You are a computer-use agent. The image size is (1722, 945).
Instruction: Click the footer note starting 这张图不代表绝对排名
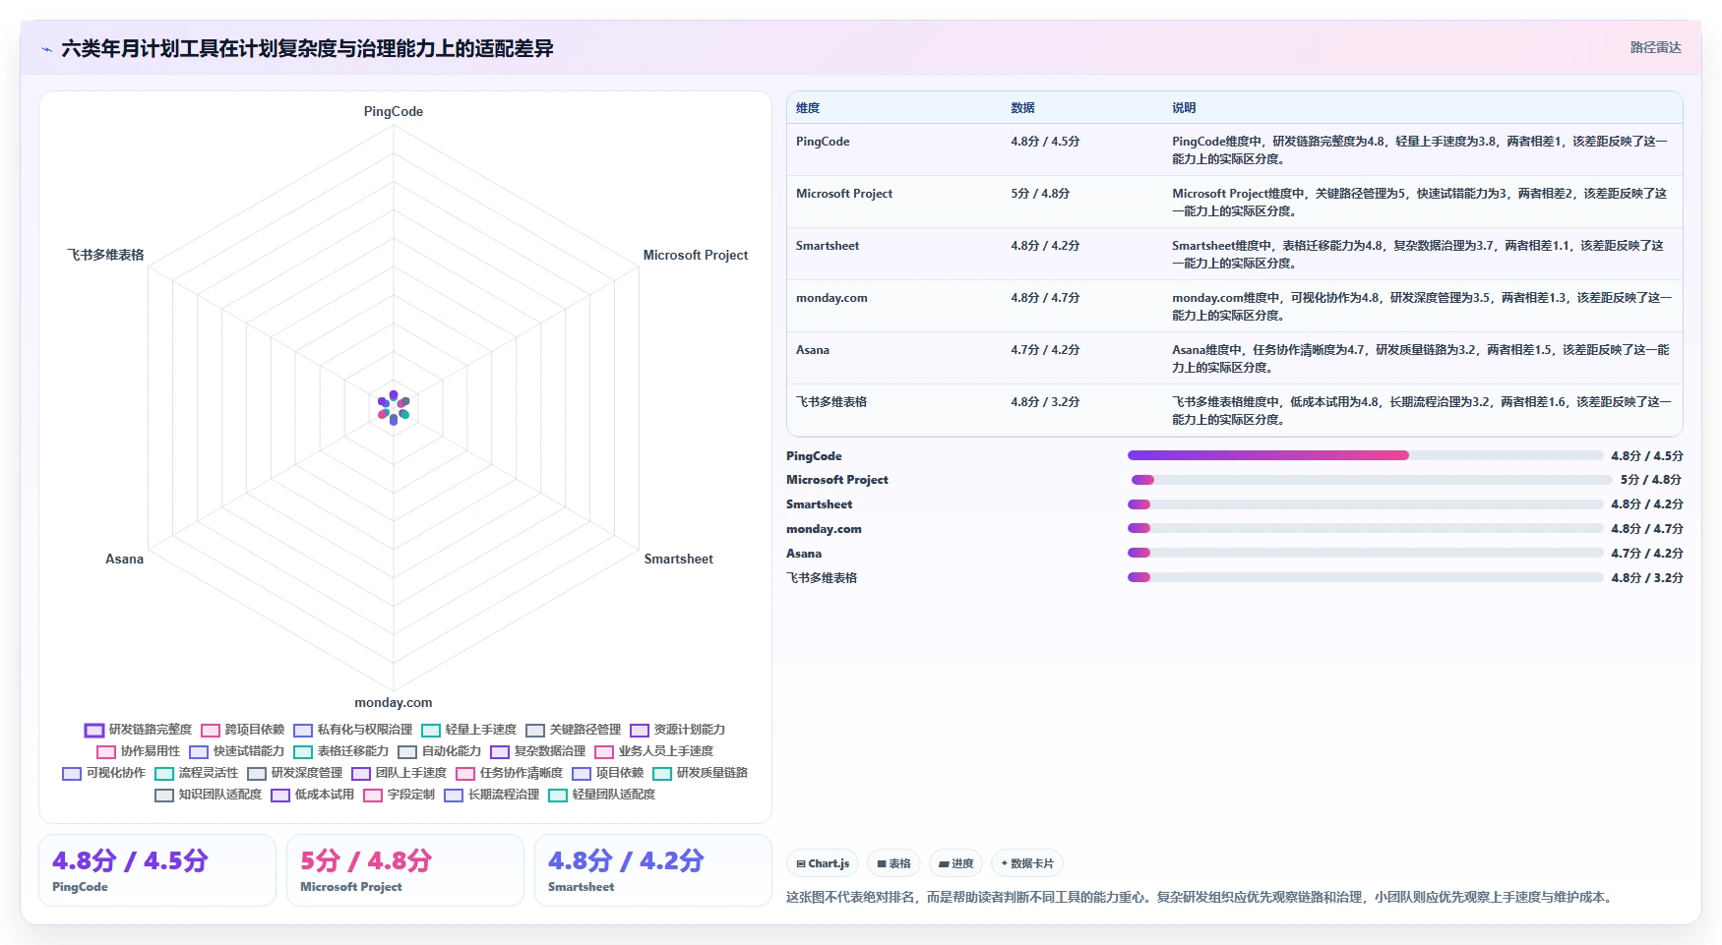(x=1201, y=897)
